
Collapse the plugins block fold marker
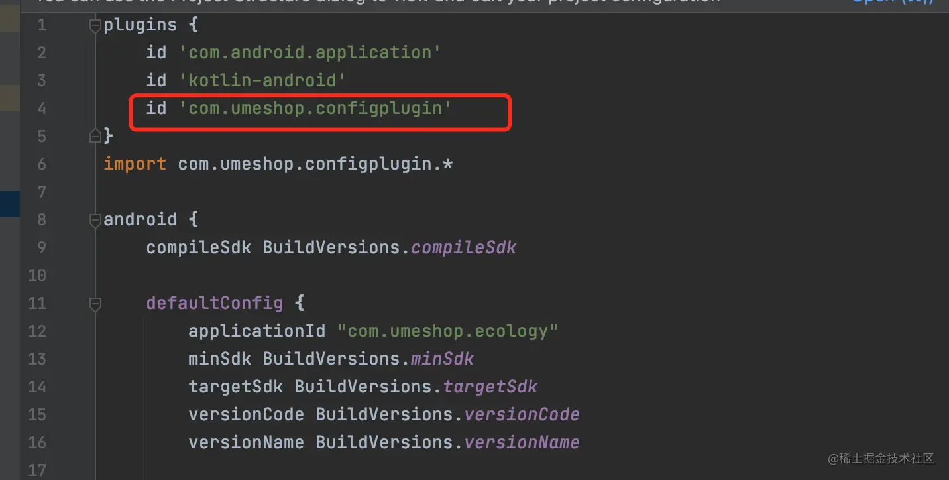[95, 26]
